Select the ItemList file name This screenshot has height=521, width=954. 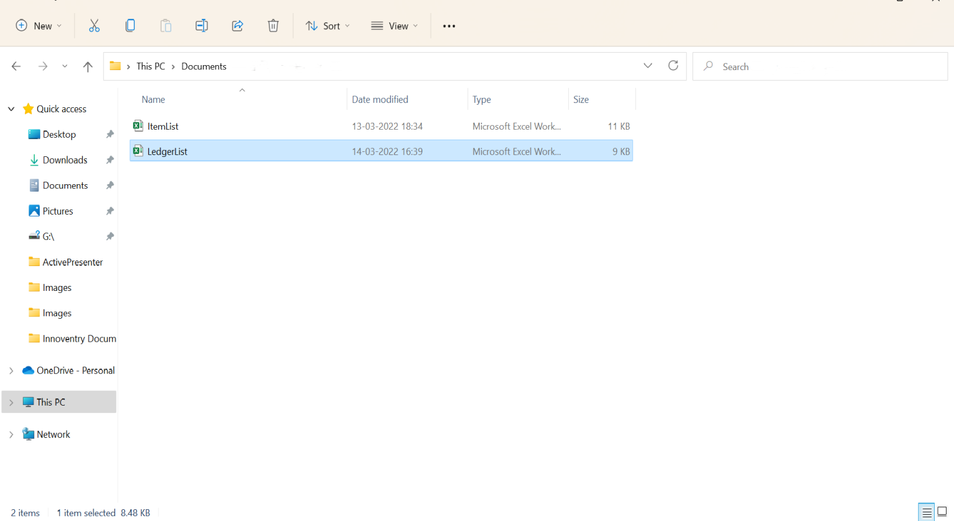pyautogui.click(x=163, y=127)
